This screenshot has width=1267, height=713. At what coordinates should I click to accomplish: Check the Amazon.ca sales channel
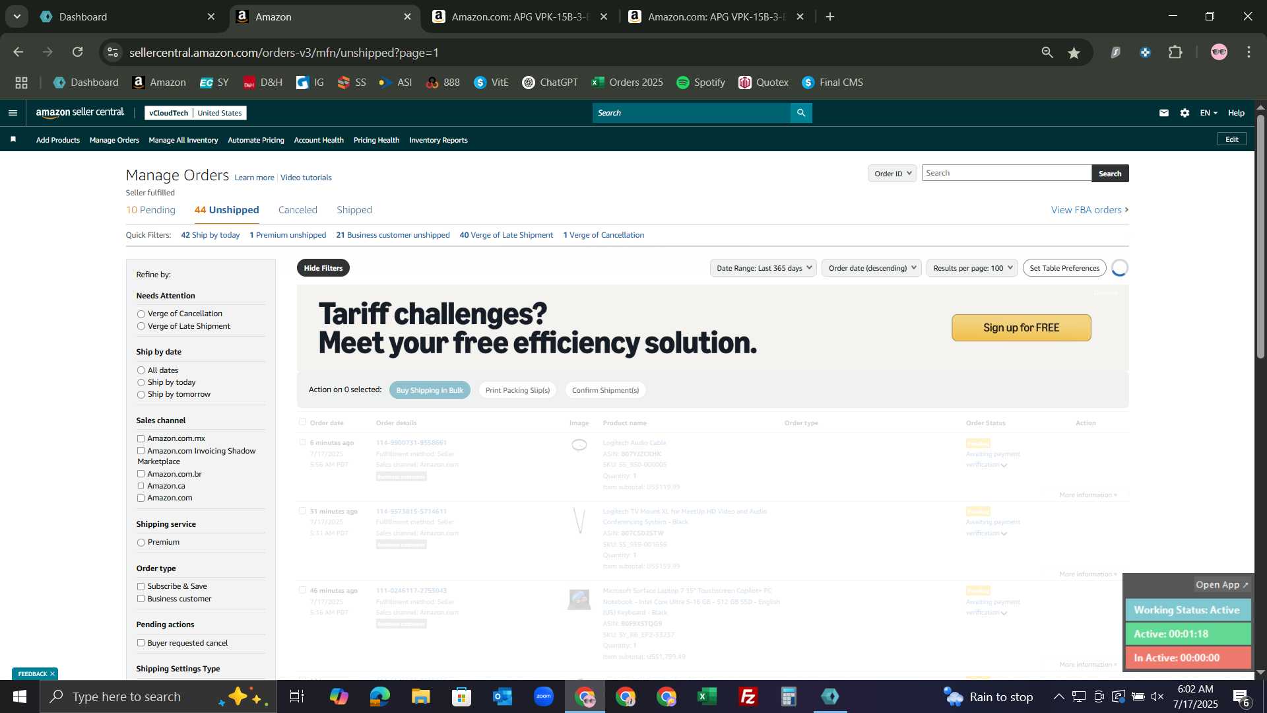[141, 486]
